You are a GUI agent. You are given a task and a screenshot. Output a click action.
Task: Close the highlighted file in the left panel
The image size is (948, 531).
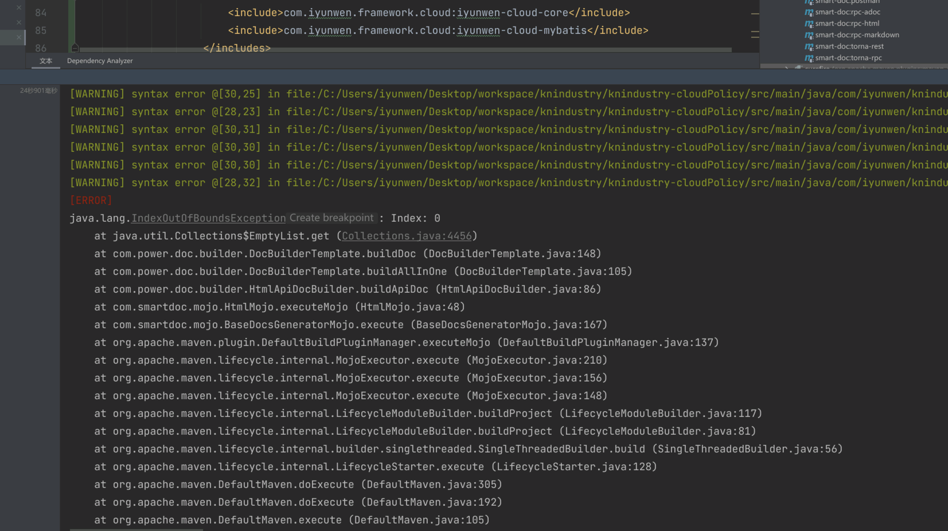(19, 37)
